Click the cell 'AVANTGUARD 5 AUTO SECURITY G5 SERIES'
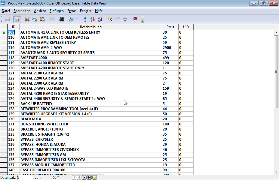This screenshot has width=279, height=180. [91, 53]
